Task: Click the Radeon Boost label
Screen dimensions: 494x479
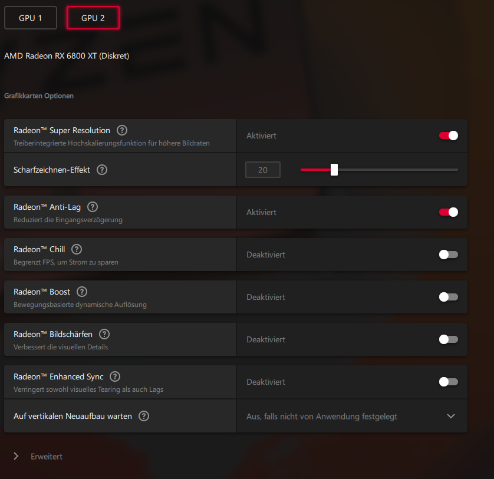Action: pos(42,292)
